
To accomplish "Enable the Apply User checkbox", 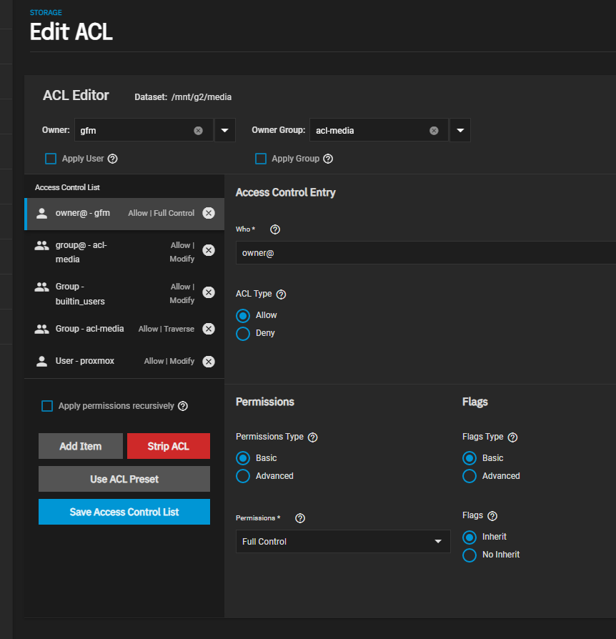I will (51, 159).
